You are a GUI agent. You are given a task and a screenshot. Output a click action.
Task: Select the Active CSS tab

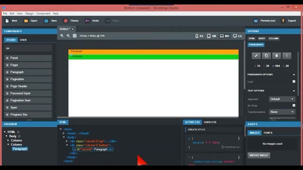(192, 122)
